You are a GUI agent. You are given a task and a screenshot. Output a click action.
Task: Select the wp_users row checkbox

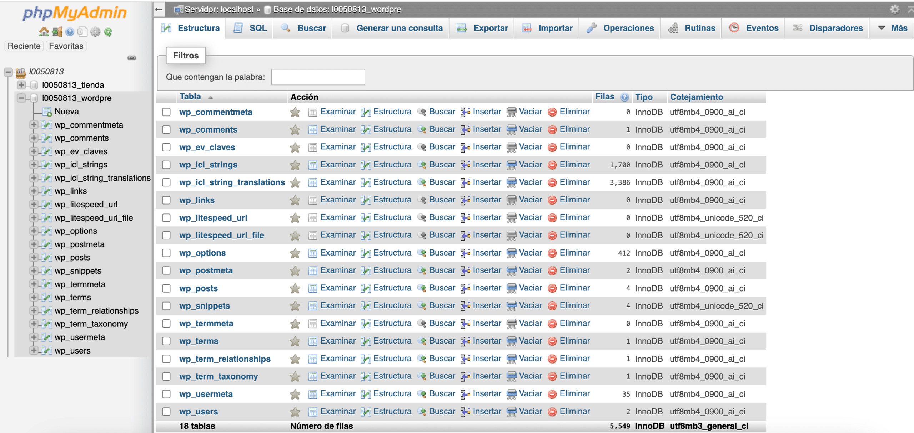[x=166, y=412]
